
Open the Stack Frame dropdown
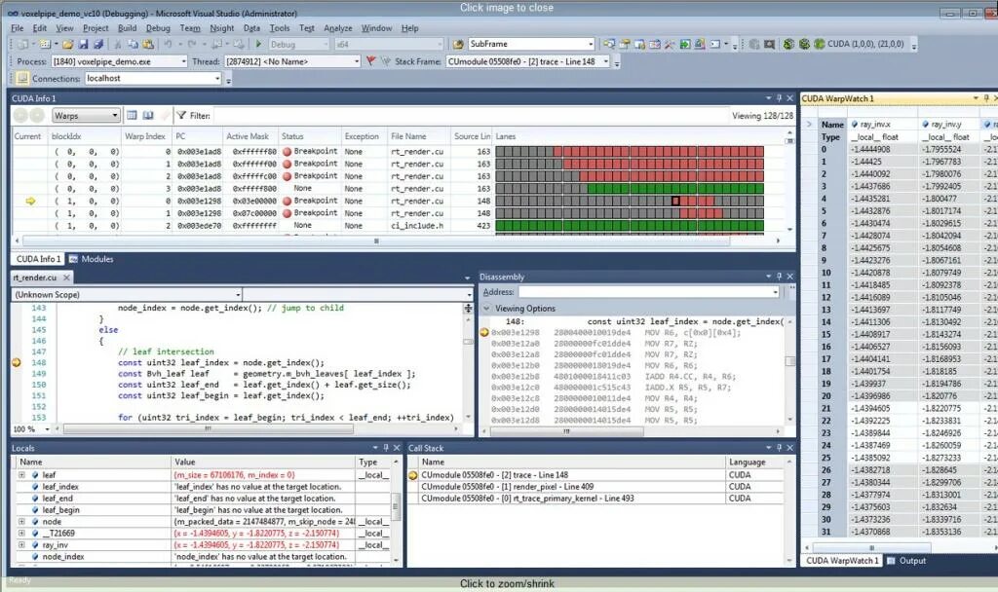pyautogui.click(x=606, y=61)
